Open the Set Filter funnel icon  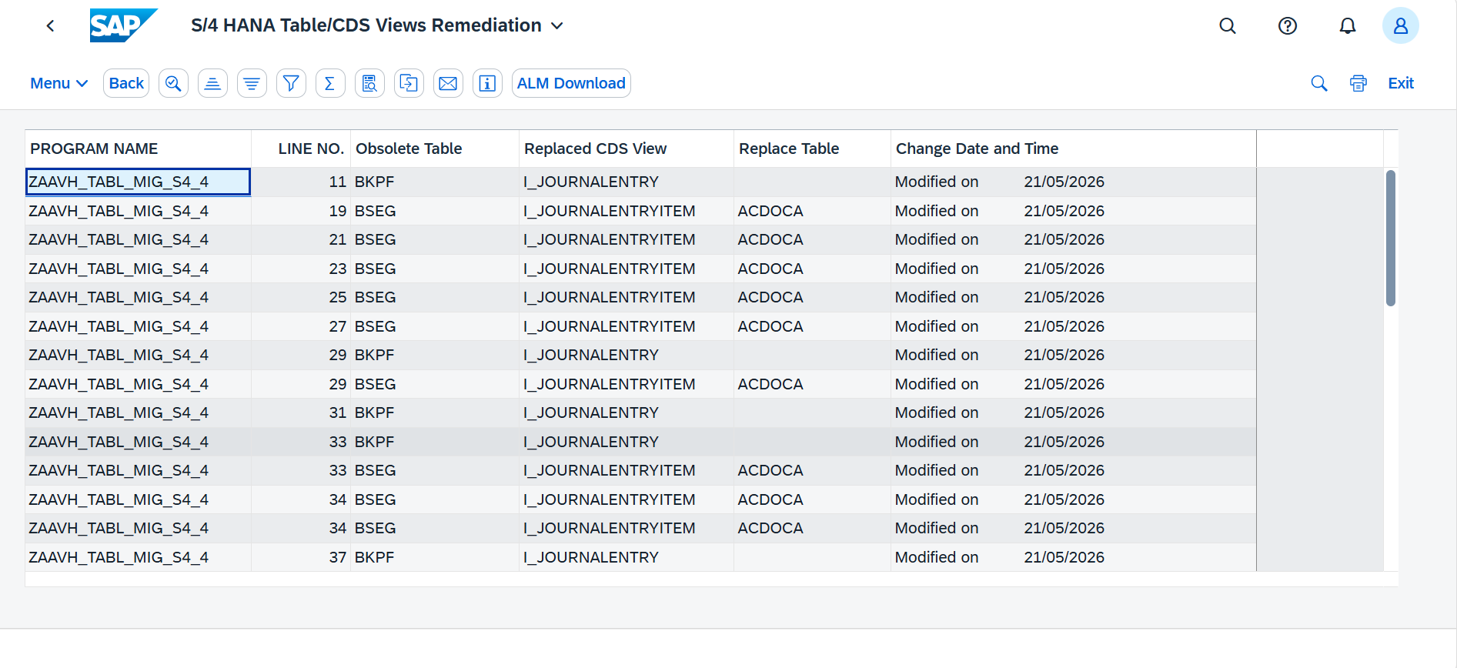coord(291,83)
